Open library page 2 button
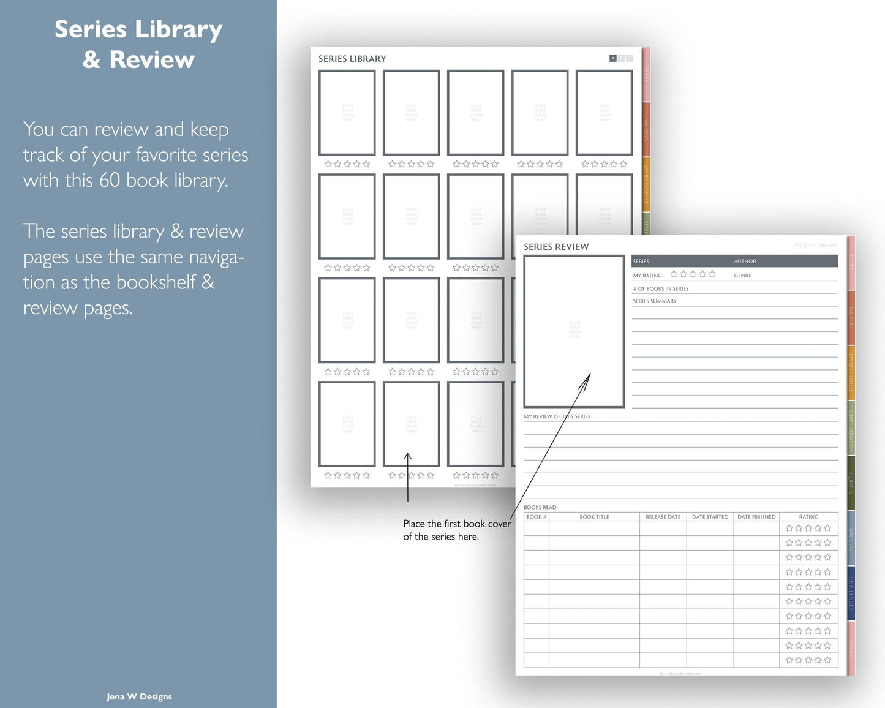 pos(621,58)
